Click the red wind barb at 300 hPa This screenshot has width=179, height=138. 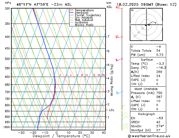click(119, 7)
